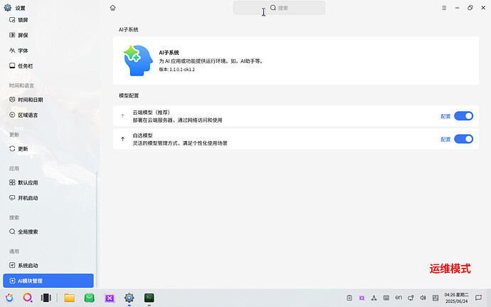Click the keyboard icon in system tray
491x307 pixels.
coord(386,298)
